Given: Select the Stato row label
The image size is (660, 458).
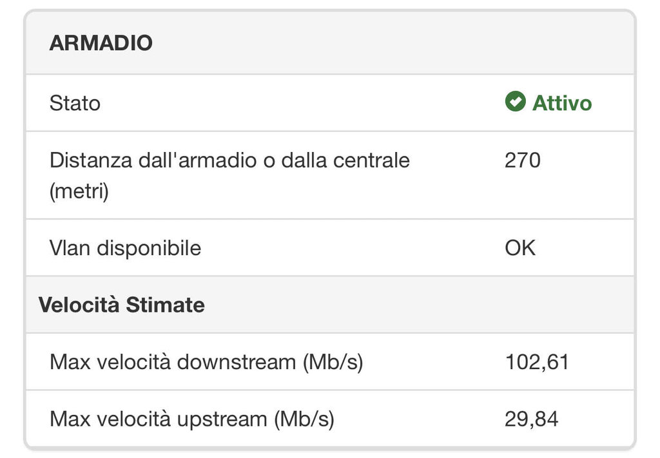Looking at the screenshot, I should click(x=75, y=103).
